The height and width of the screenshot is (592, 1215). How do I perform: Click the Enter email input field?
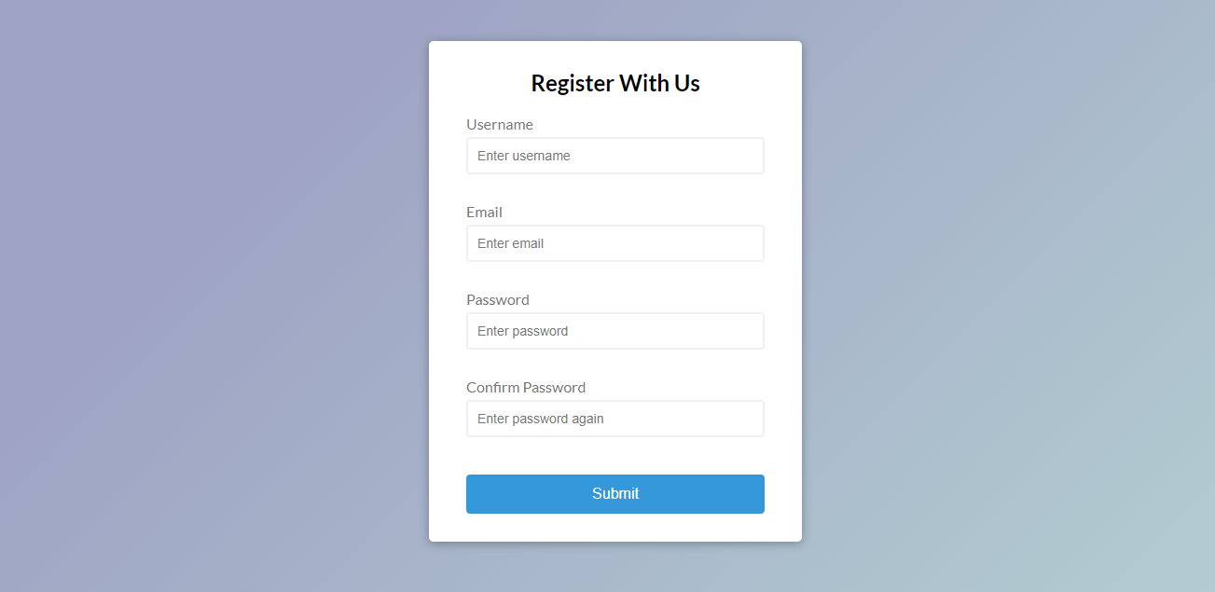click(615, 243)
